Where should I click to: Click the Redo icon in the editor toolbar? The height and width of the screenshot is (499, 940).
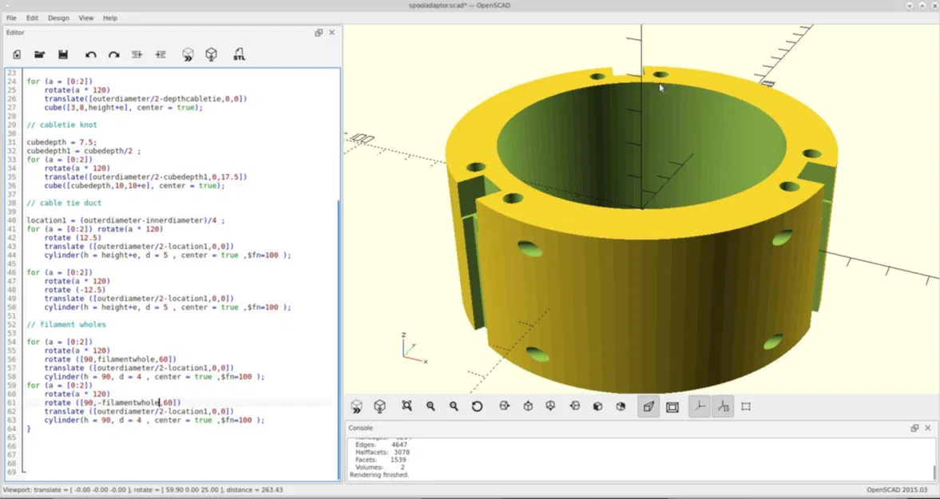pyautogui.click(x=113, y=54)
